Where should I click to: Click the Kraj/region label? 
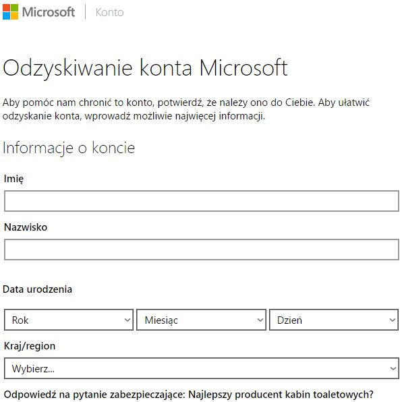(x=30, y=346)
